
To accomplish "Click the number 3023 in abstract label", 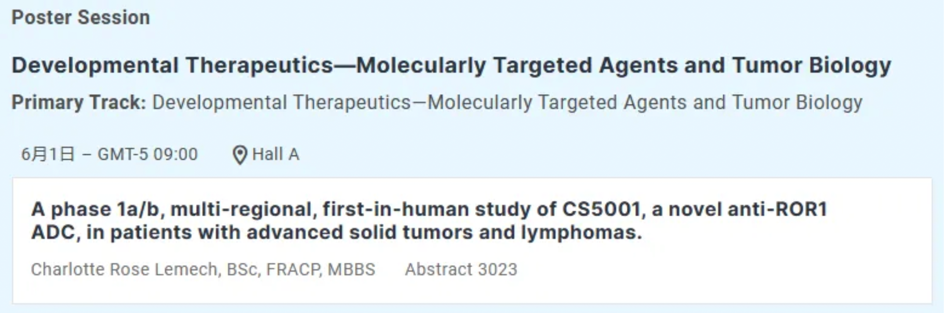I will point(497,269).
